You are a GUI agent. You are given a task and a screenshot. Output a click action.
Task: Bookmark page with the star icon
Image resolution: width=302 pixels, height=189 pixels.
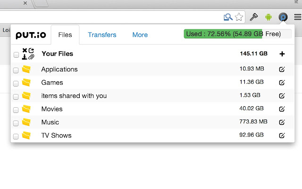239,17
